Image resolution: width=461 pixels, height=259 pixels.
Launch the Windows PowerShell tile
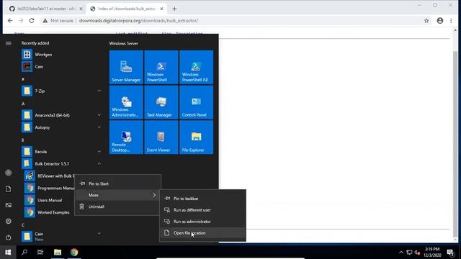coord(161,67)
